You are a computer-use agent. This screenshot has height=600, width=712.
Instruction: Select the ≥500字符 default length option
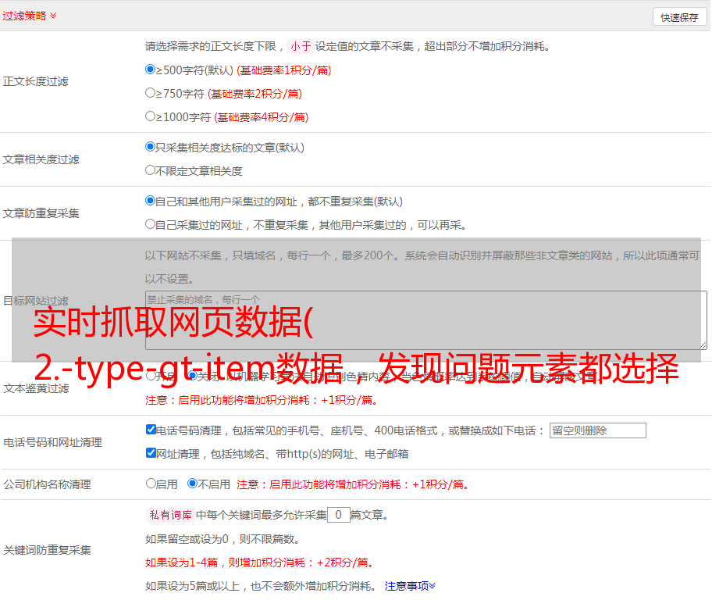click(x=150, y=69)
